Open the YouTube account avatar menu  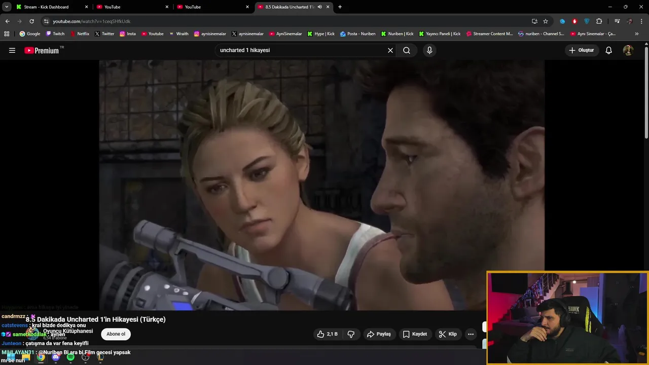(x=628, y=50)
